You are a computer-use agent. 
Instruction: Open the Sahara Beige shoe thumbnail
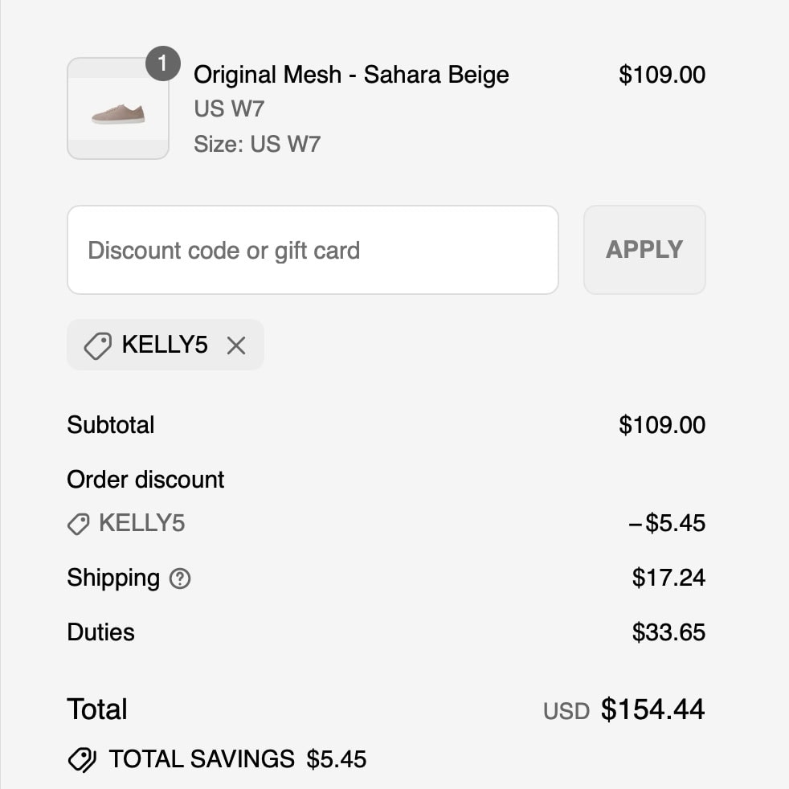tap(118, 110)
